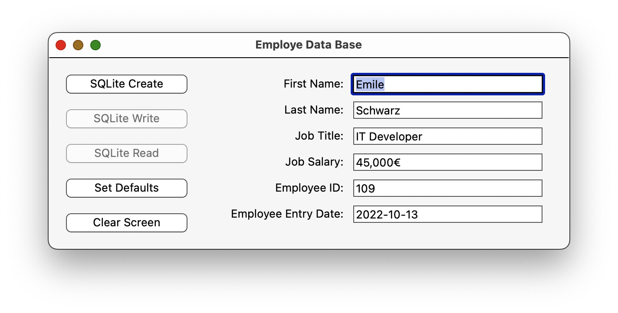Image resolution: width=618 pixels, height=313 pixels.
Task: Place cursor in the Job Salary field
Action: tap(448, 162)
